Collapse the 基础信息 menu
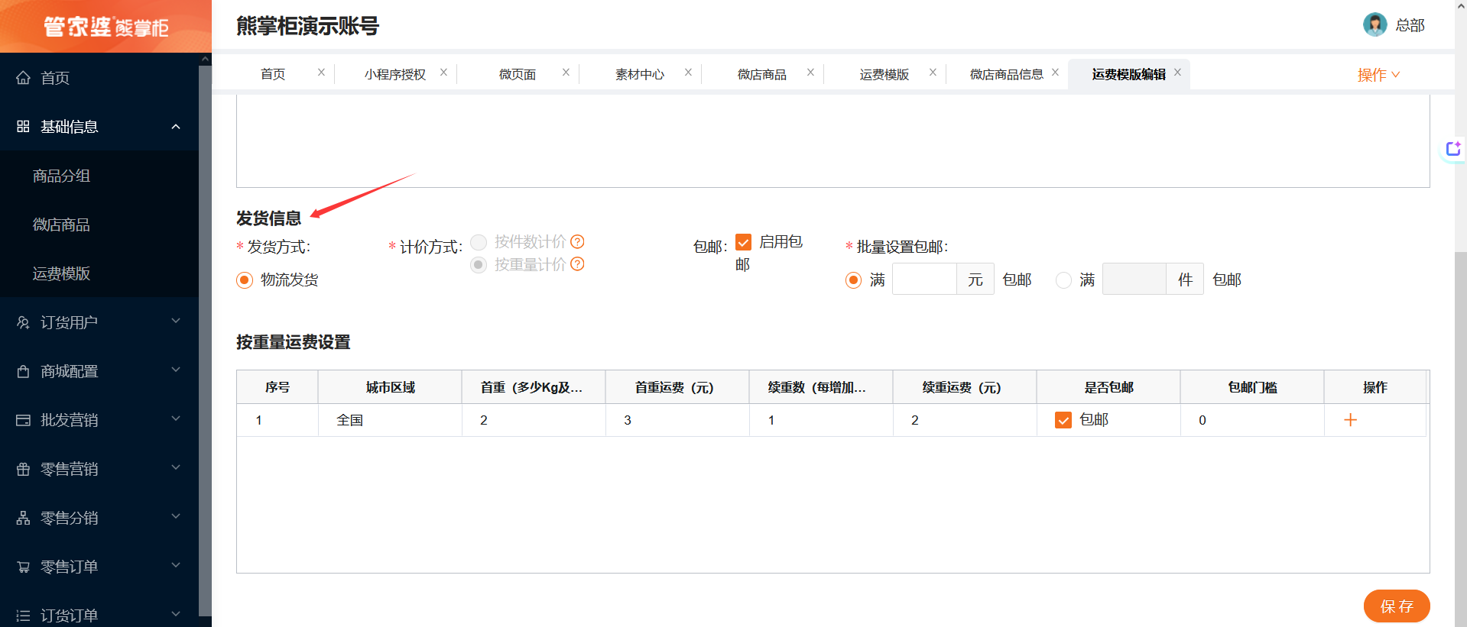This screenshot has width=1467, height=627. point(176,127)
